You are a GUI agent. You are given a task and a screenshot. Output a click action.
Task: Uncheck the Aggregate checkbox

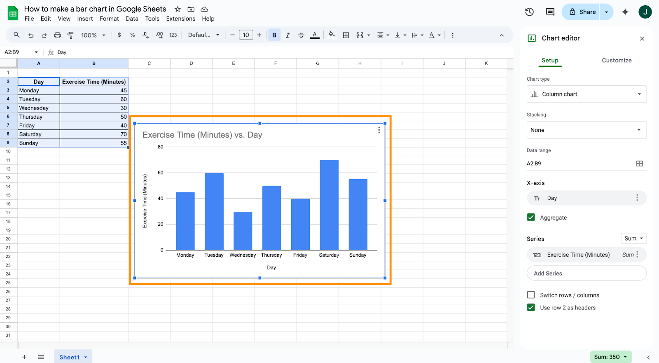coord(531,217)
